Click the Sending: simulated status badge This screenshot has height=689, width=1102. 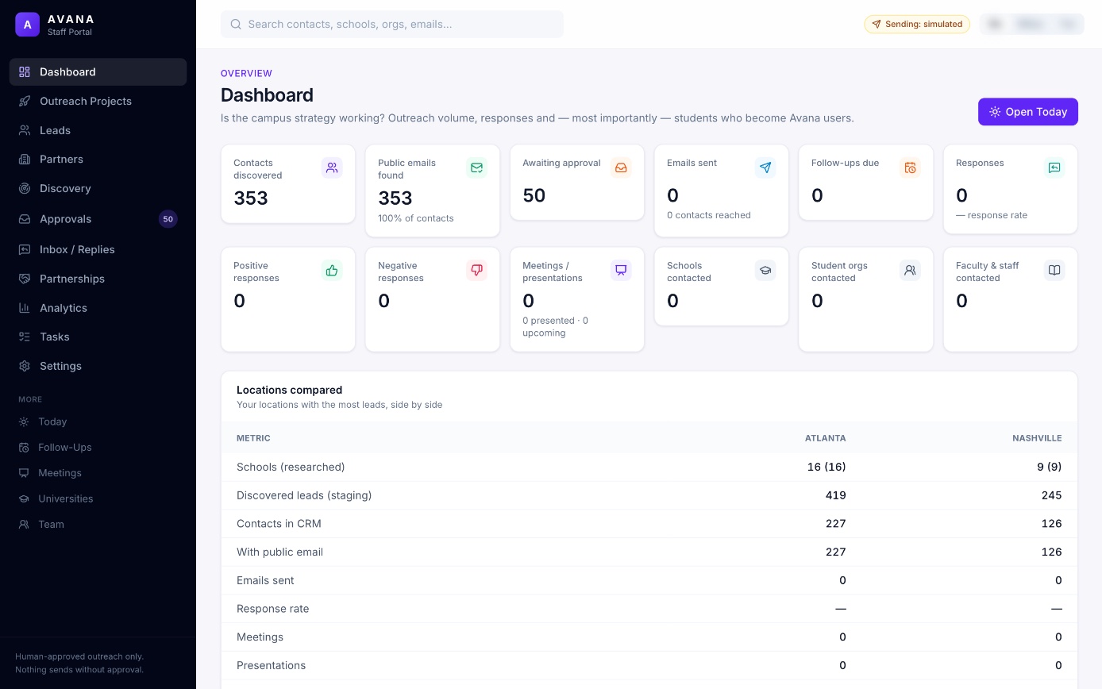click(917, 24)
